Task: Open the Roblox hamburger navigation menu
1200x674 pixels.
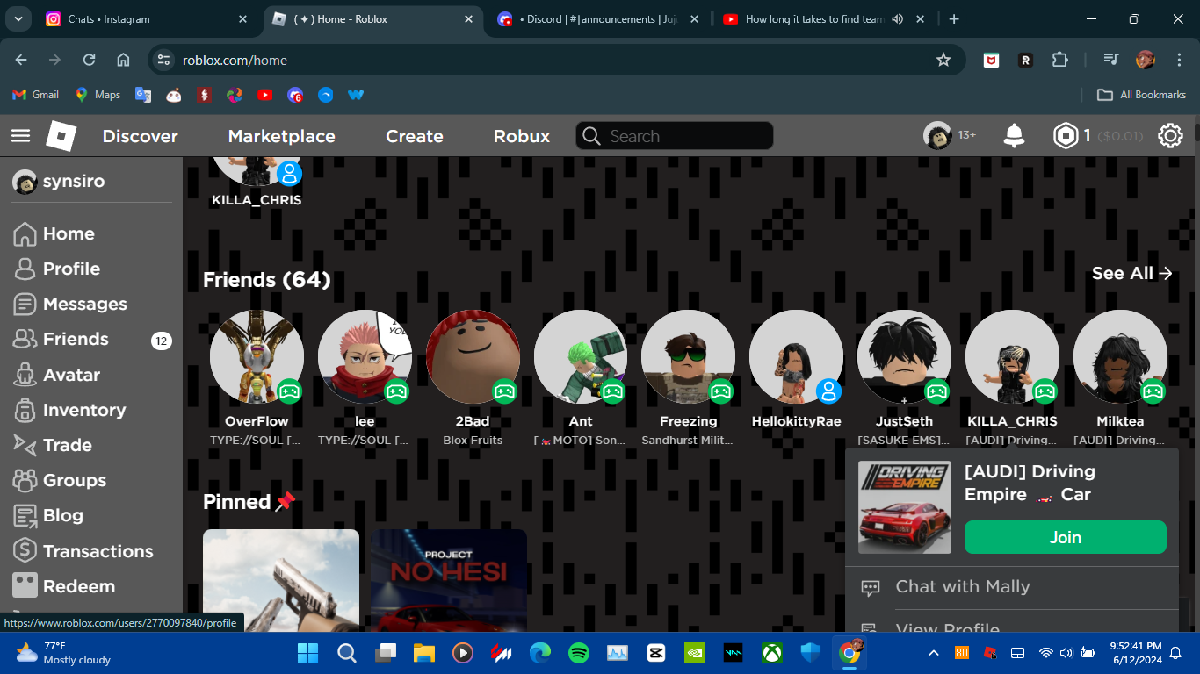Action: (20, 136)
